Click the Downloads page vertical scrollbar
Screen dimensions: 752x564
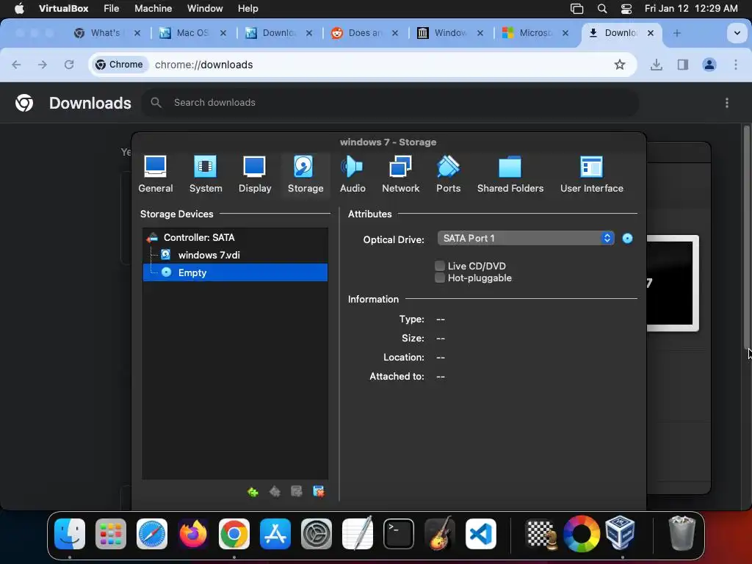tap(746, 236)
